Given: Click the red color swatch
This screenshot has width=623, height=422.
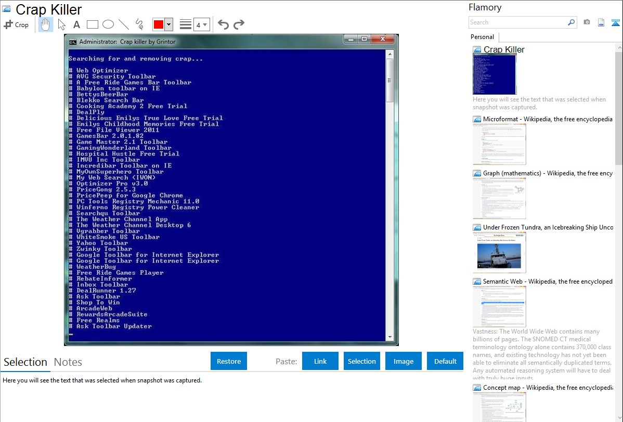Looking at the screenshot, I should tap(159, 24).
